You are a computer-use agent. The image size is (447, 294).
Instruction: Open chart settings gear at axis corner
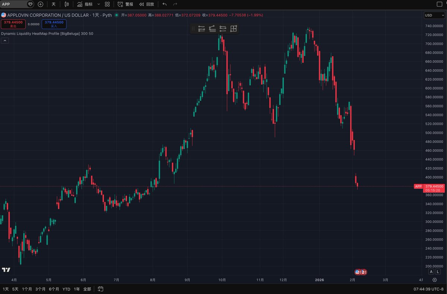[435, 280]
